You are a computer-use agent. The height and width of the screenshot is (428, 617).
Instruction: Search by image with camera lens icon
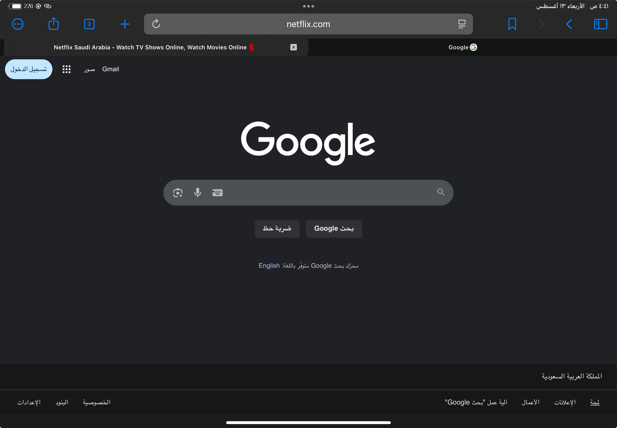[178, 193]
